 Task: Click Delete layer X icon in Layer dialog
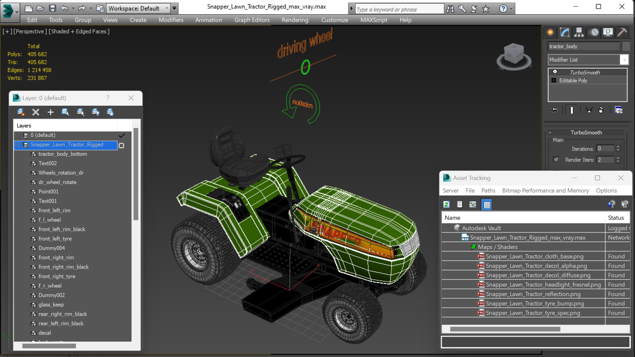(x=36, y=112)
